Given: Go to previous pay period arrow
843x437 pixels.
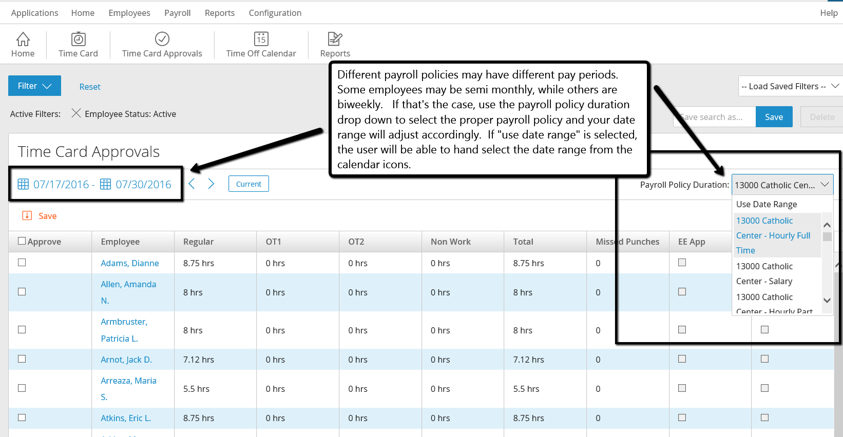Looking at the screenshot, I should pos(191,184).
